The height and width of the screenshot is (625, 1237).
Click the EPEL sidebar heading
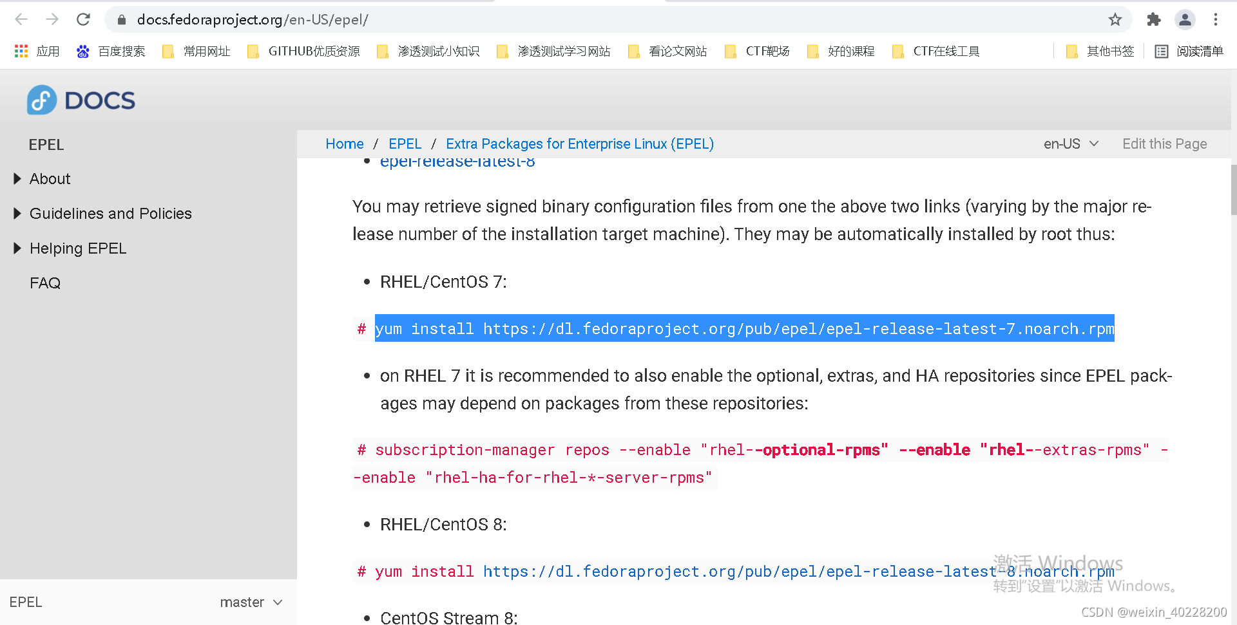tap(46, 145)
